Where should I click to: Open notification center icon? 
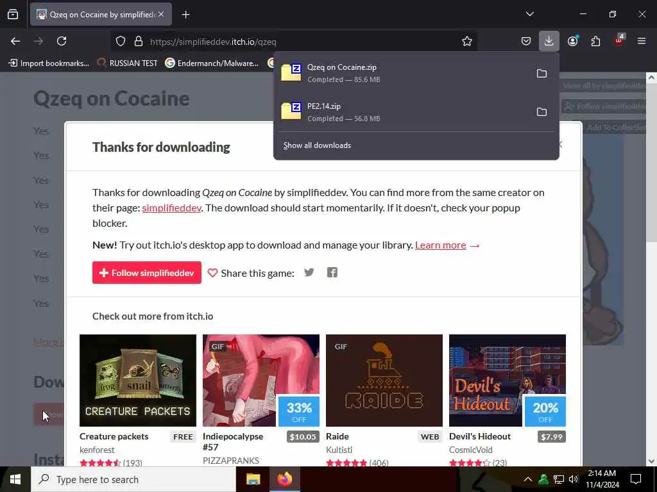pos(636,479)
